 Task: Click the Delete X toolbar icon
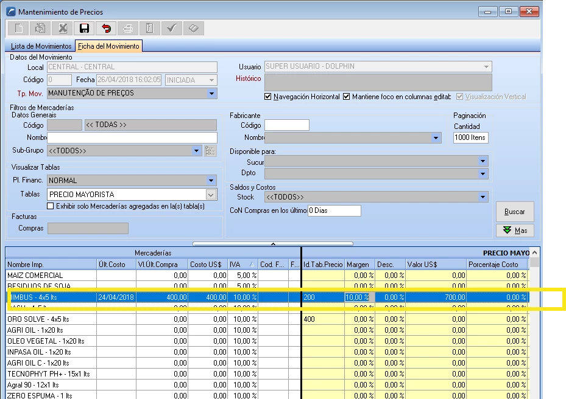(x=62, y=28)
